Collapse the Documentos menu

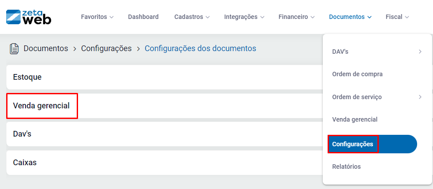pyautogui.click(x=350, y=17)
